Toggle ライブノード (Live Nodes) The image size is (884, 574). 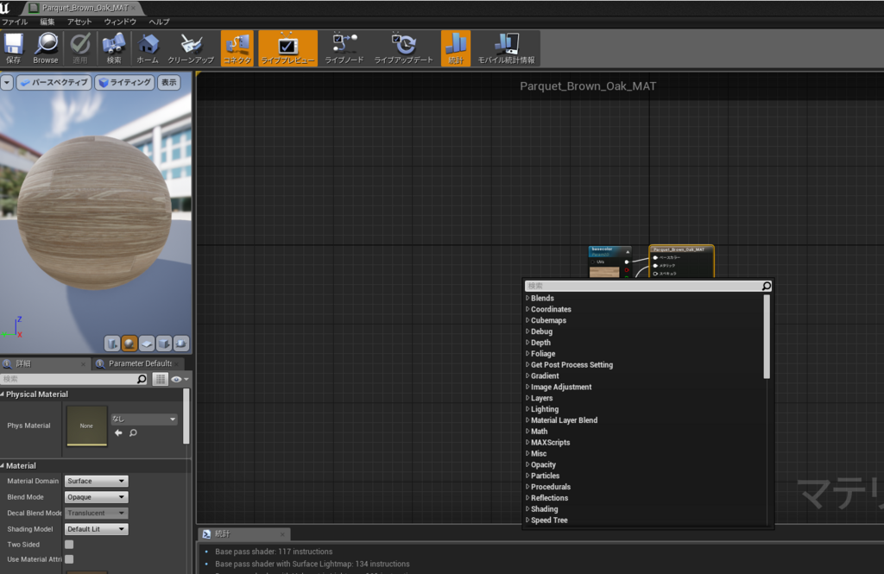click(344, 48)
